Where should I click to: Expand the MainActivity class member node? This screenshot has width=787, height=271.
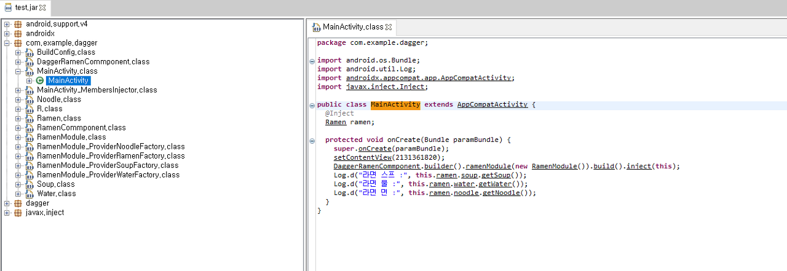click(29, 81)
